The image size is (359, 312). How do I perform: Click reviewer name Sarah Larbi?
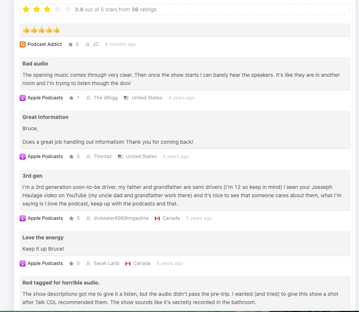107,263
